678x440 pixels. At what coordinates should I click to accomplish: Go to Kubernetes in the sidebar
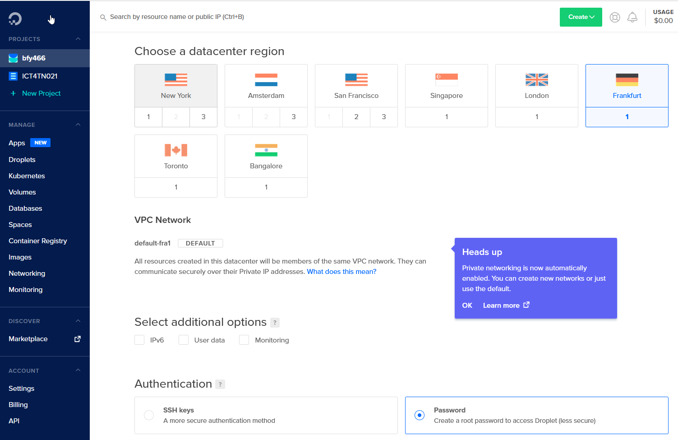[x=27, y=176]
